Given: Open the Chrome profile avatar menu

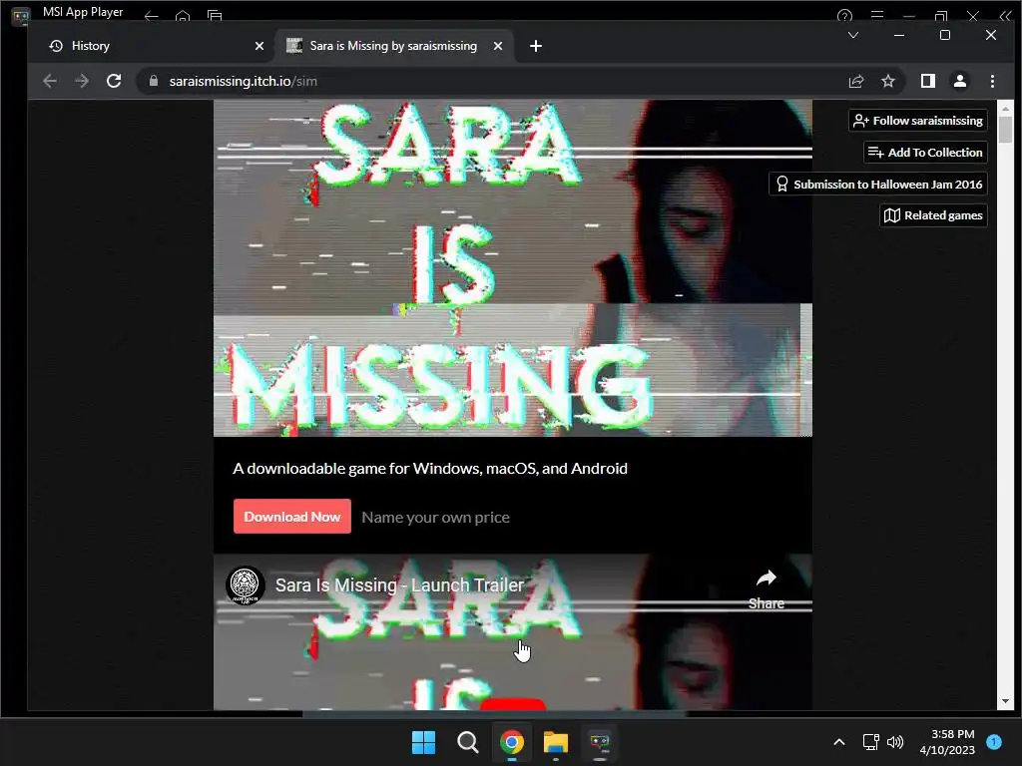Looking at the screenshot, I should [959, 81].
